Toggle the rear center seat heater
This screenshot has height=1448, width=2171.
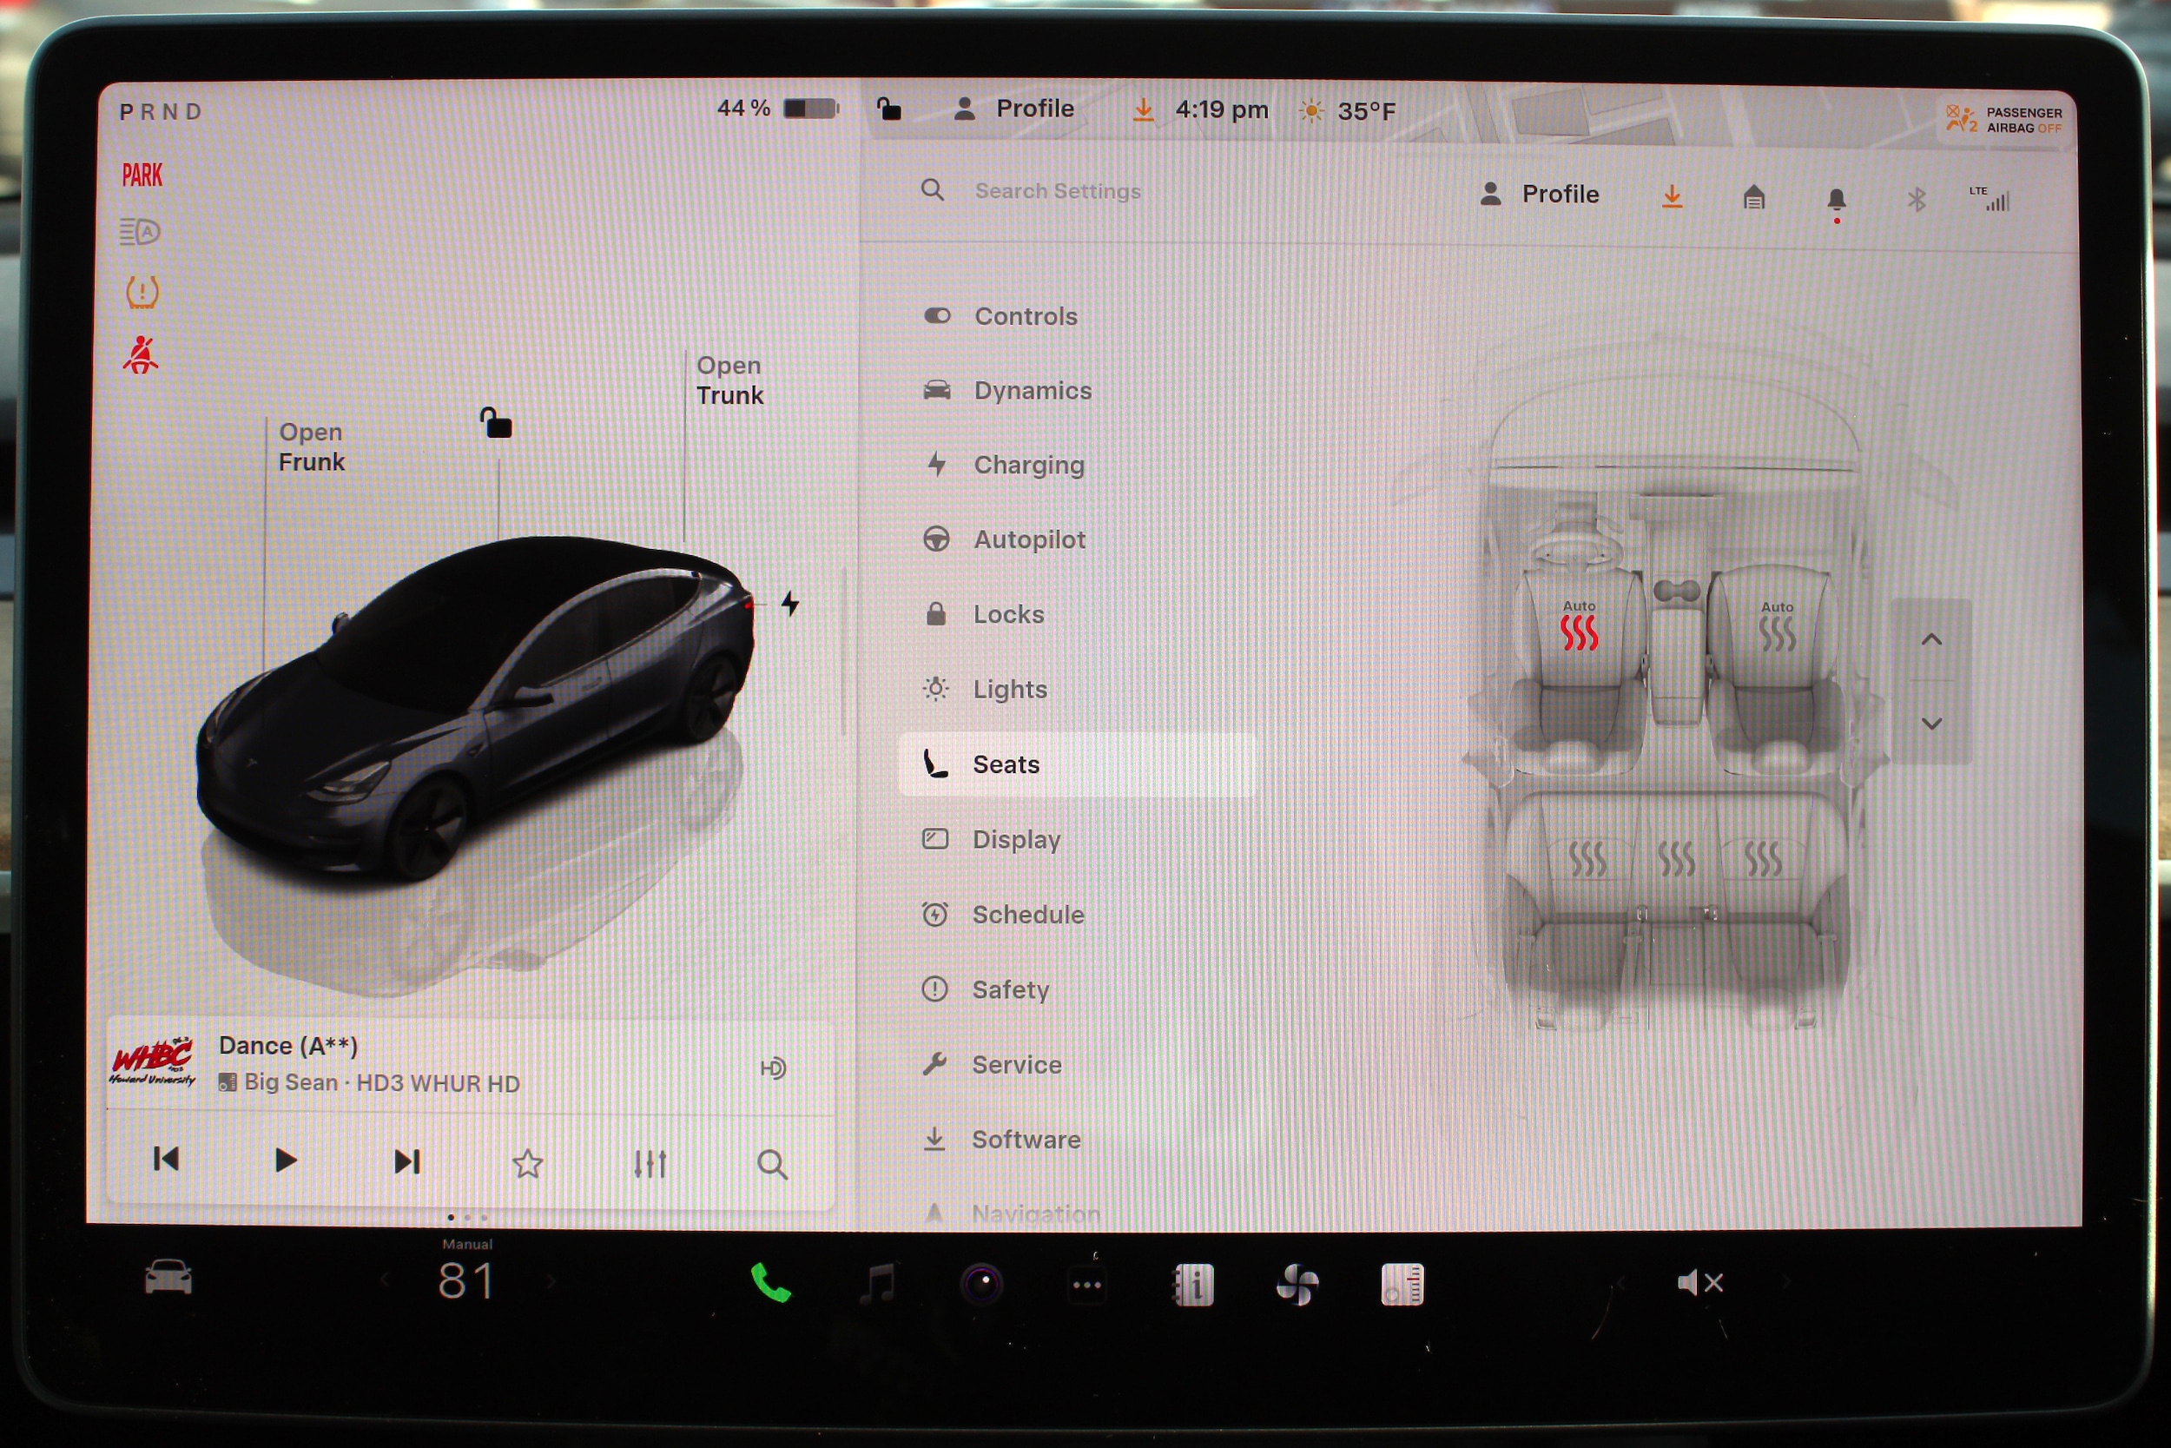[x=1676, y=859]
